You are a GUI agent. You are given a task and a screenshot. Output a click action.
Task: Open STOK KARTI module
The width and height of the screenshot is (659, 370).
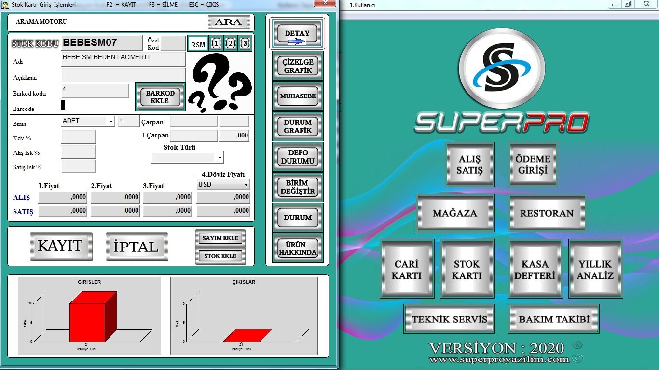pos(467,269)
